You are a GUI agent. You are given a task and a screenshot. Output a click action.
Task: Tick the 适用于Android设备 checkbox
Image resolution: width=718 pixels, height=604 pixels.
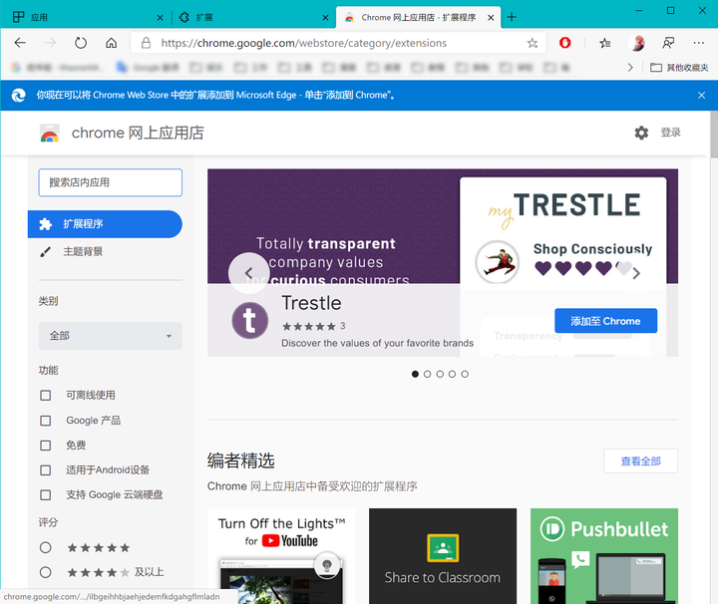(x=45, y=470)
